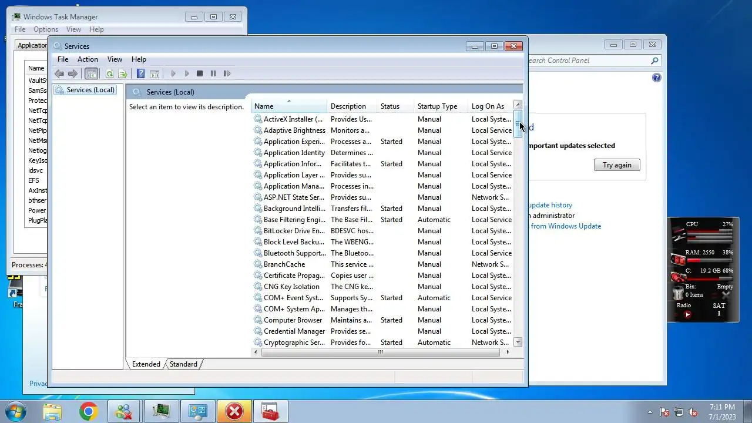Click the Export List toolbar icon
752x423 pixels.
coord(123,73)
